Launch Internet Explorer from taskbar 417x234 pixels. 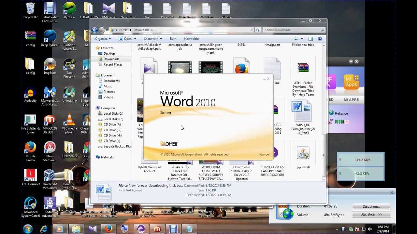coord(44,229)
